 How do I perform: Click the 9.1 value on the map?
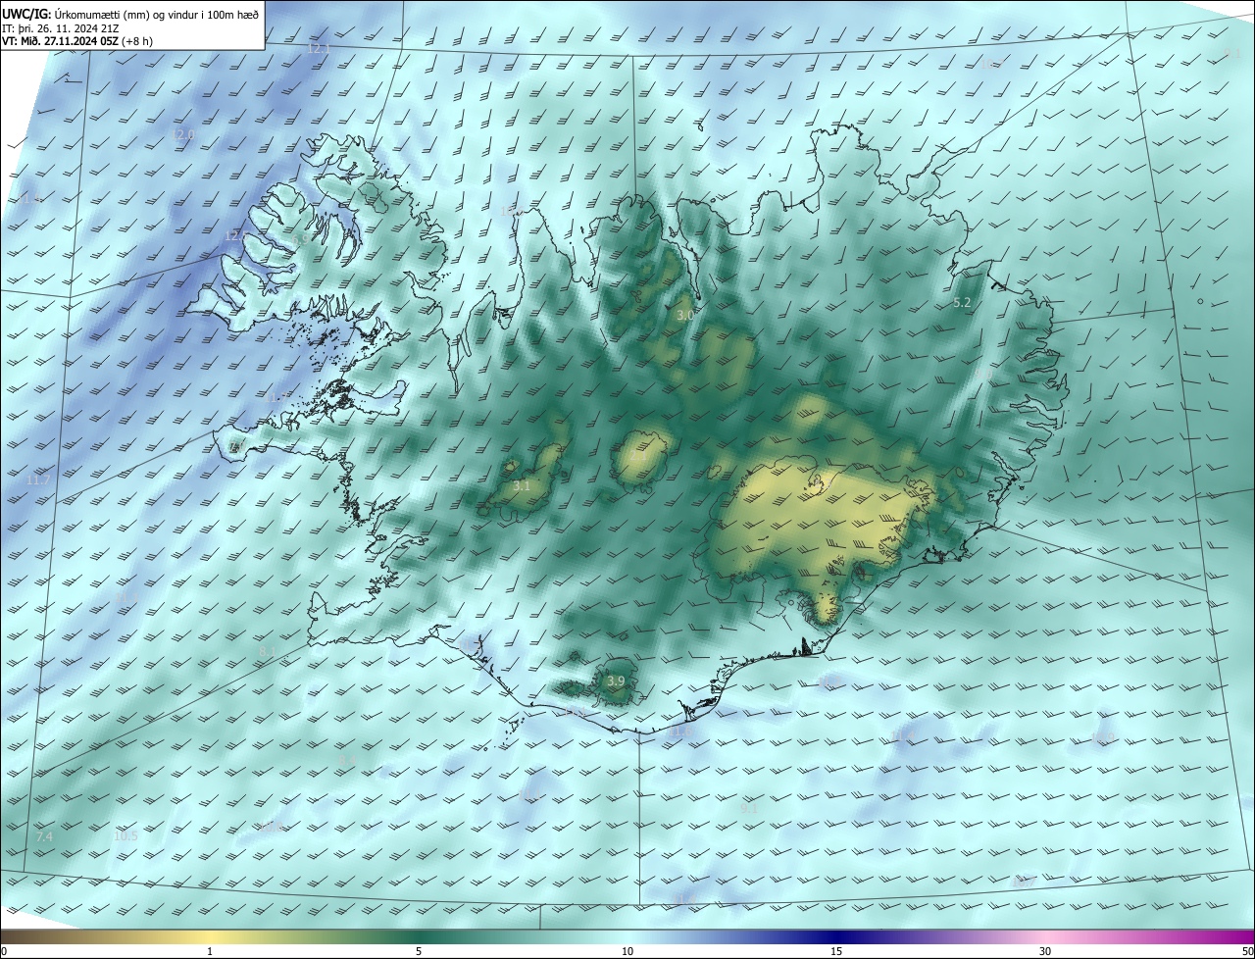pyautogui.click(x=750, y=808)
